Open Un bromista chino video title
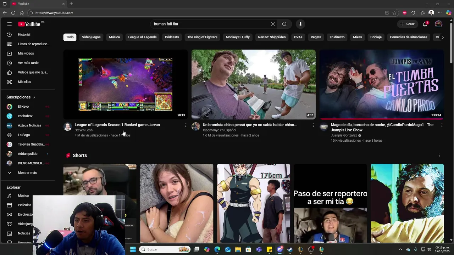 point(250,125)
